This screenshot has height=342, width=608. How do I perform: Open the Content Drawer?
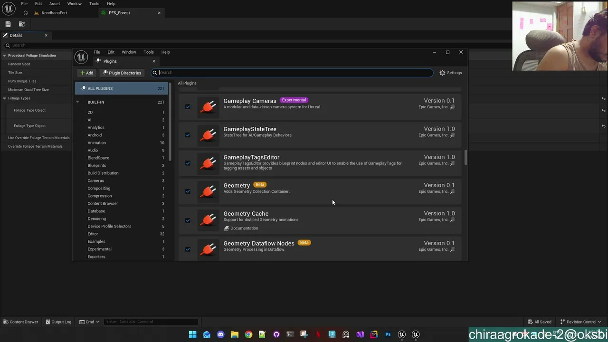pos(20,322)
